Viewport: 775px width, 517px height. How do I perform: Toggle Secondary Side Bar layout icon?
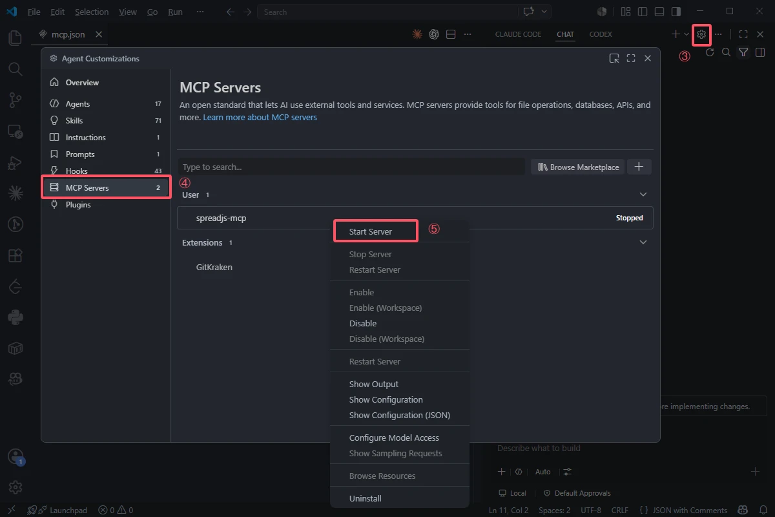676,12
